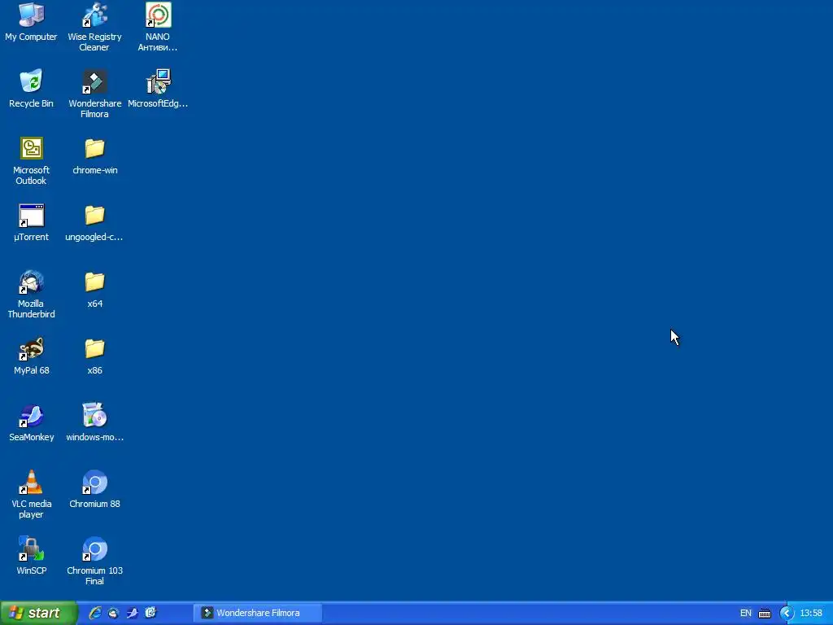The image size is (833, 625).
Task: Click the keyboard icon in the language bar
Action: [765, 614]
